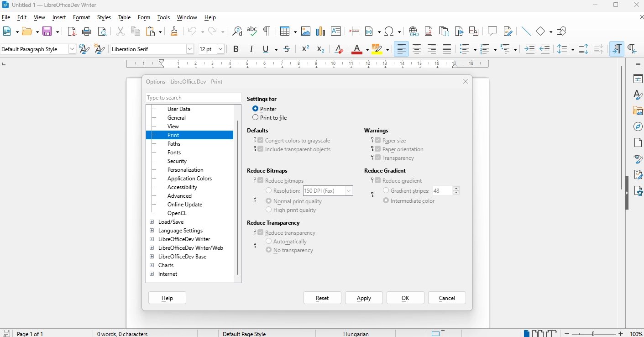
Task: Apply Bold formatting icon
Action: tap(236, 49)
